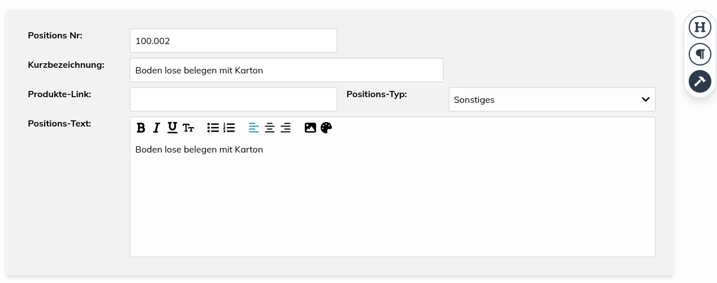Click the 'Positions Nr:' label
Viewport: 717px width, 283px height.
[55, 35]
